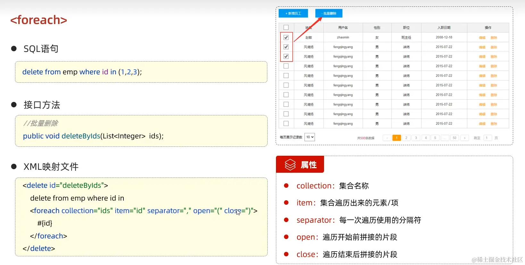525x265 pixels.
Task: Click the blue 批量删除 button
Action: point(329,13)
